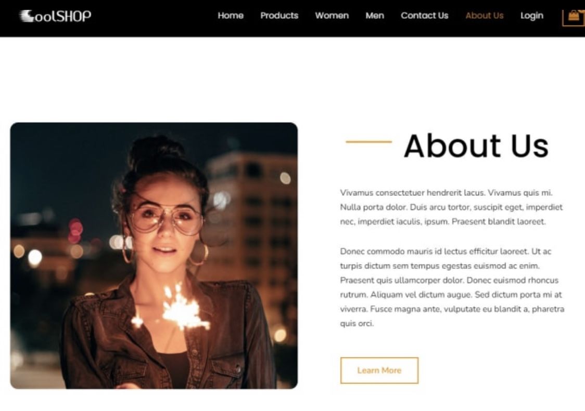Image resolution: width=585 pixels, height=411 pixels.
Task: Open the shopping bag cart icon
Action: pos(574,17)
